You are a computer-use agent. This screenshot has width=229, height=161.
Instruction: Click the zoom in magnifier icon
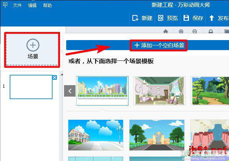[181, 31]
